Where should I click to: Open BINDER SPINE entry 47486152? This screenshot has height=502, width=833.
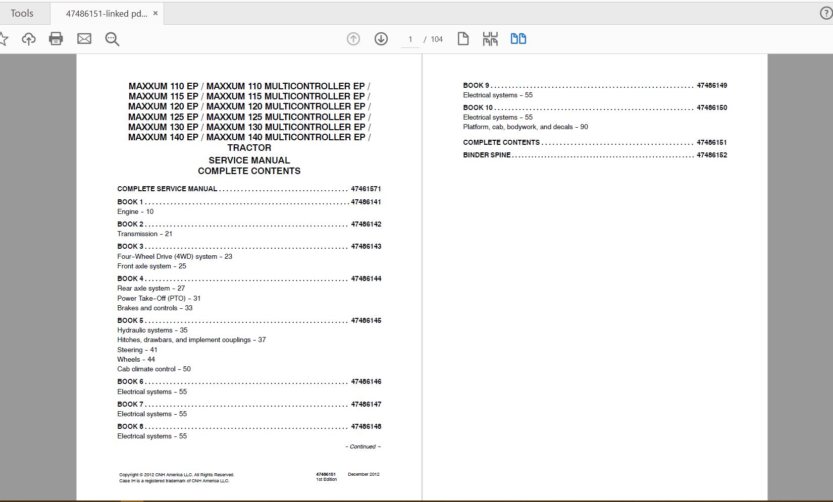point(595,155)
